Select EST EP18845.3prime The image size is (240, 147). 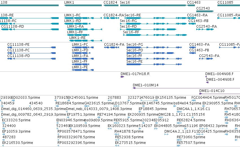[x=153, y=109]
